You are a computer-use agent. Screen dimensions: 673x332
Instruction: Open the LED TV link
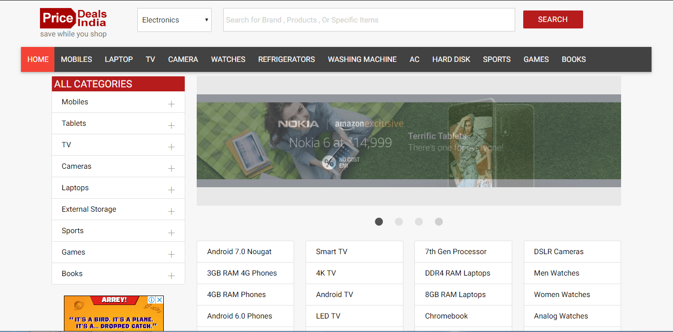pyautogui.click(x=328, y=316)
